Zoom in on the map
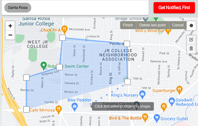198x126 pixels. (10, 26)
